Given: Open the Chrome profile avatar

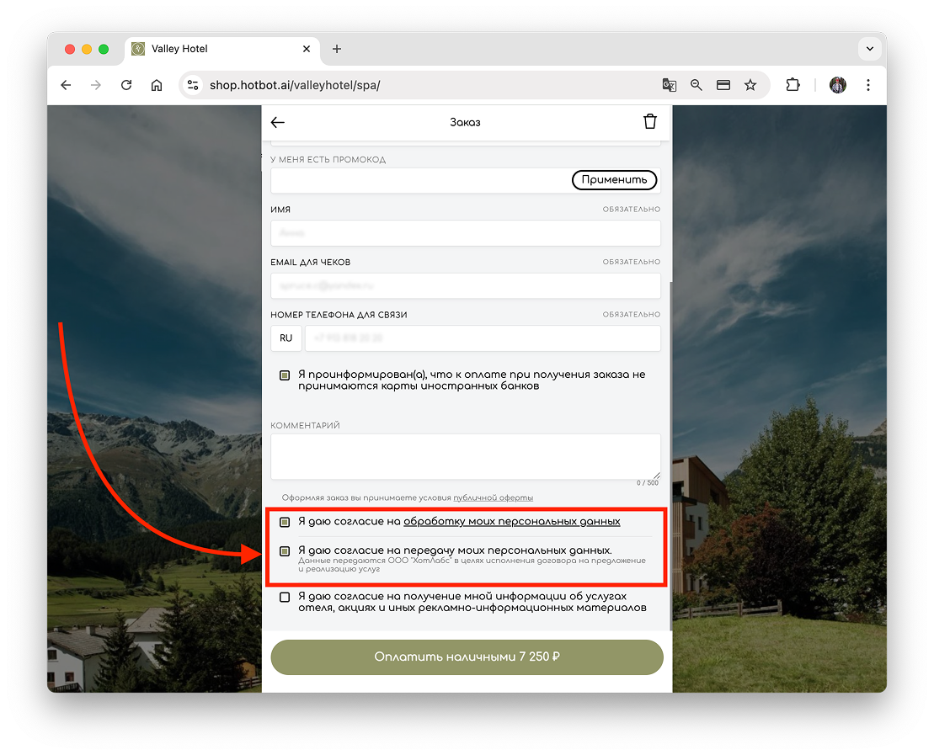Looking at the screenshot, I should [x=837, y=85].
